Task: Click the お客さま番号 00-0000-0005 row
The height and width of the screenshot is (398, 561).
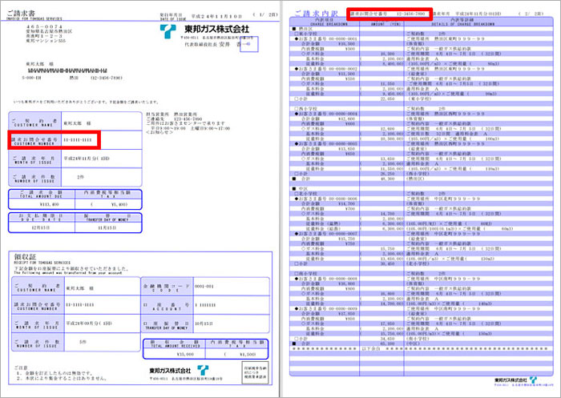Action: pyautogui.click(x=421, y=143)
